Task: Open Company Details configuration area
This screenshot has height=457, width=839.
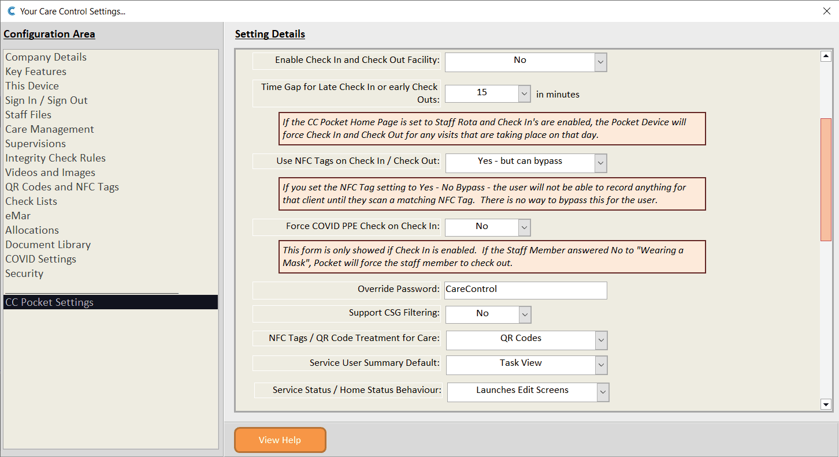Action: pos(46,57)
